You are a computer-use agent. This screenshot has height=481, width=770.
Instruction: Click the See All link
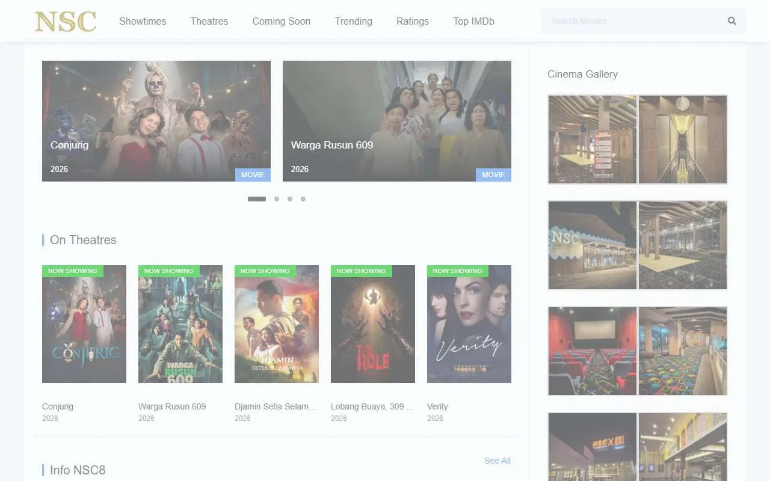pyautogui.click(x=497, y=461)
